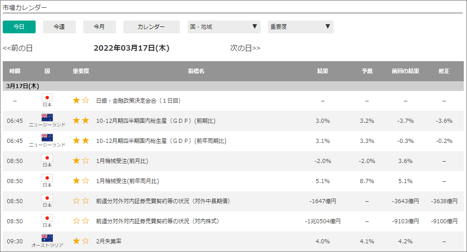This screenshot has height=252, width=467.
Task: Click the 3月17日(木) group row
Action: pyautogui.click(x=233, y=86)
